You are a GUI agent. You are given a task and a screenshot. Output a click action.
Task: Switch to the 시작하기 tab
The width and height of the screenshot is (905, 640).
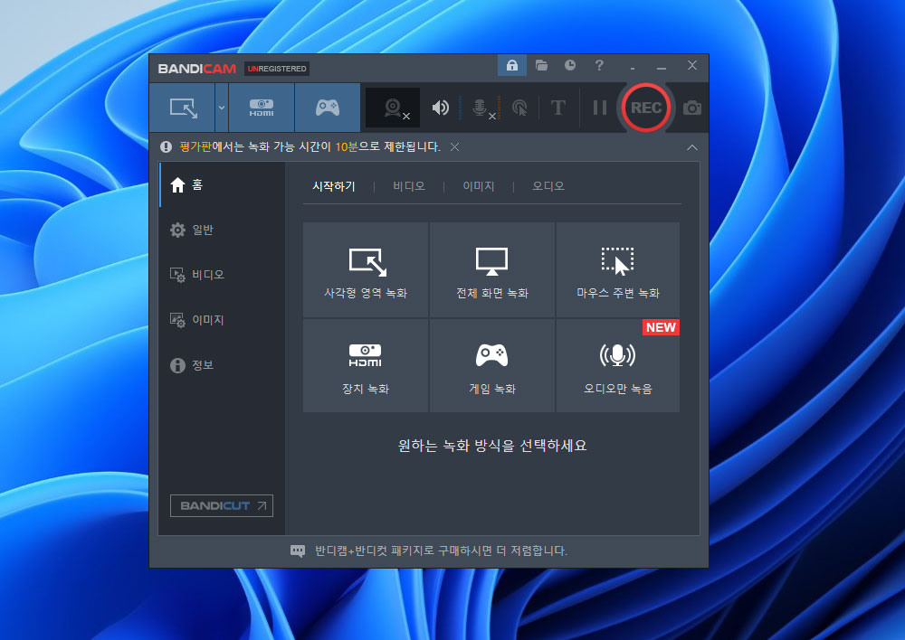pos(334,186)
